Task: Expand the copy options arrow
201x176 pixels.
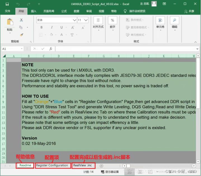Action: pyautogui.click(x=27, y=27)
